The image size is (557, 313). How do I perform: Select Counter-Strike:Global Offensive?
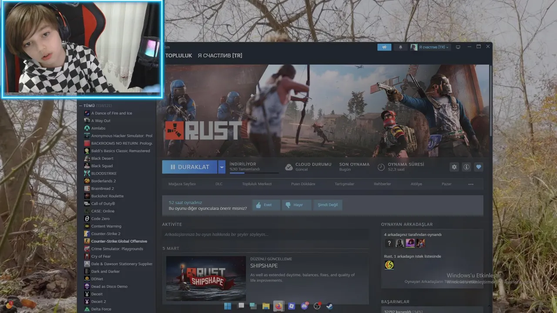119,241
